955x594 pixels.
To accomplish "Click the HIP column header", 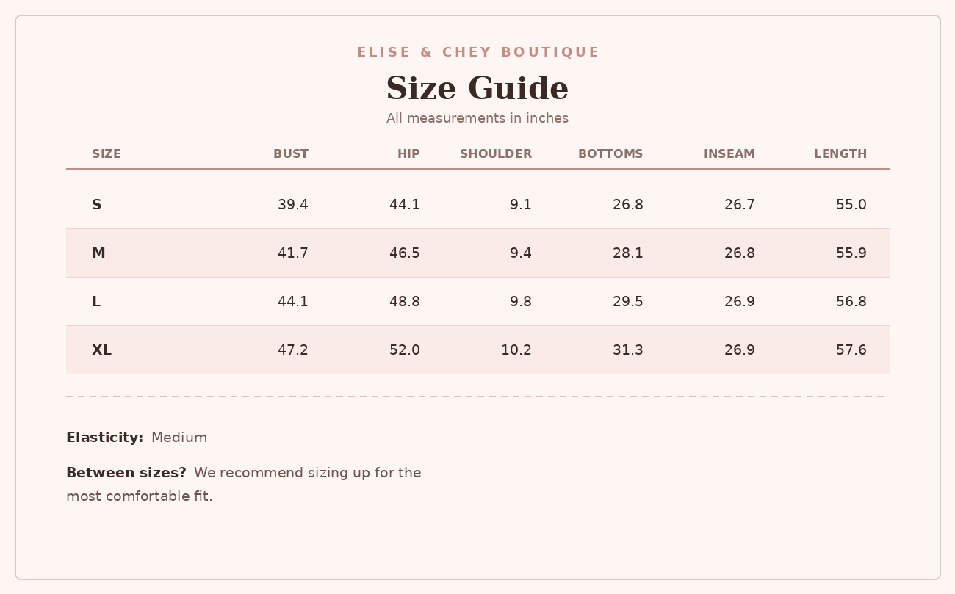I will click(408, 154).
